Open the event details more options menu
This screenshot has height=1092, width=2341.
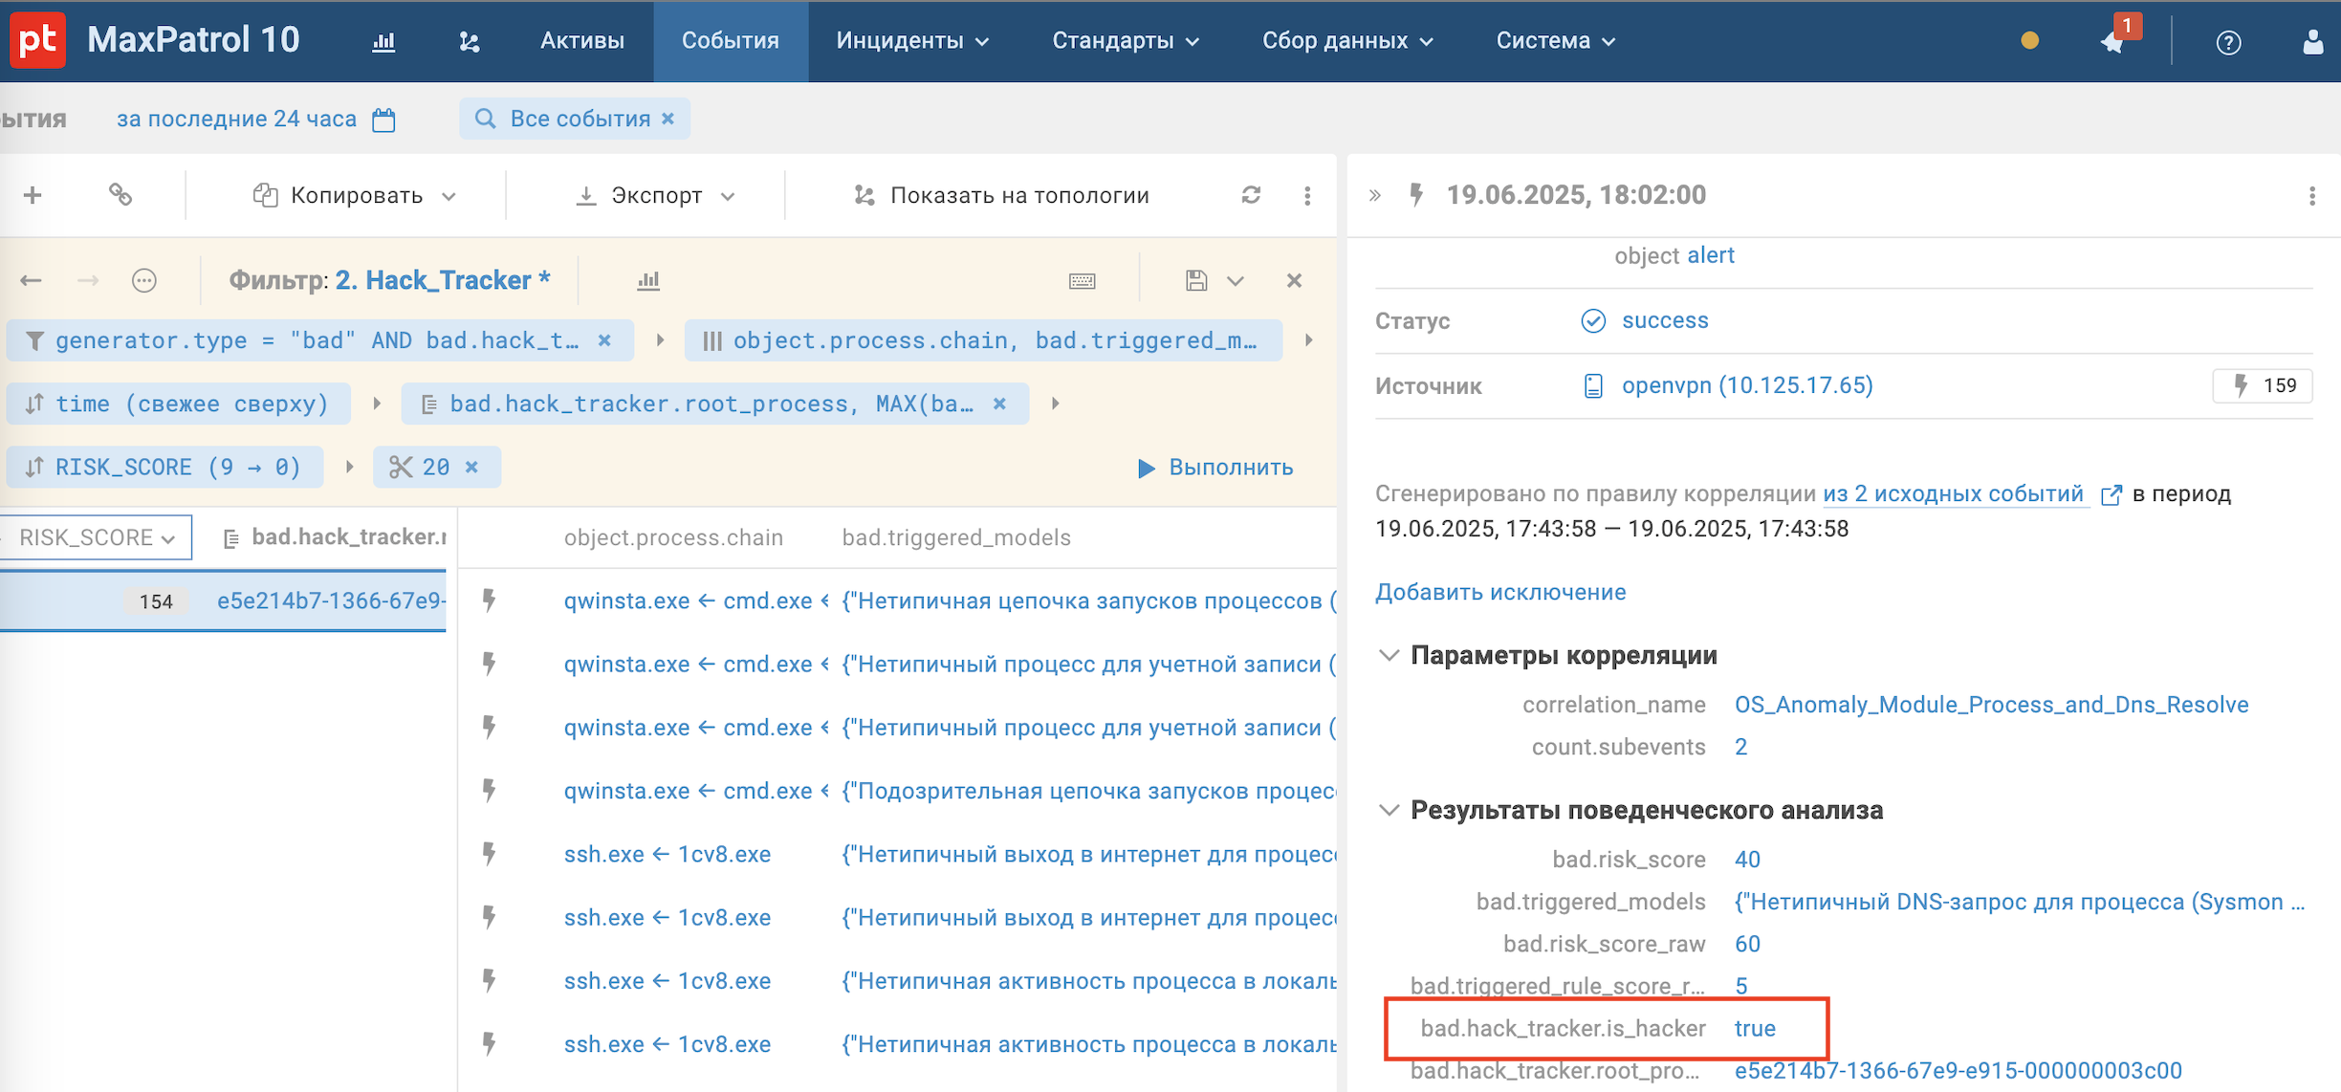2312,195
